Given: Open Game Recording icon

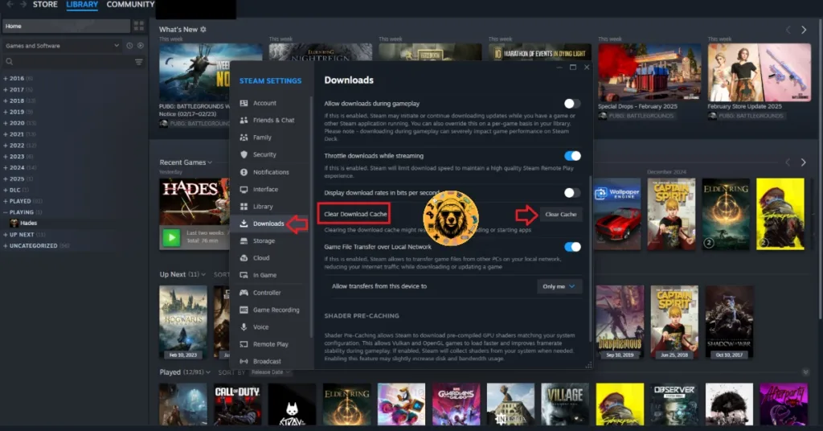Looking at the screenshot, I should pos(244,310).
